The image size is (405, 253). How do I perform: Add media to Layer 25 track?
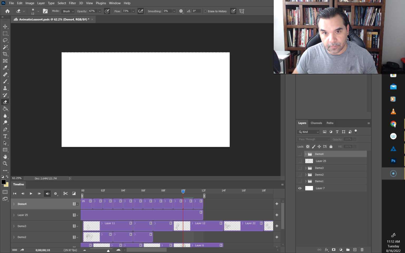[x=277, y=215]
